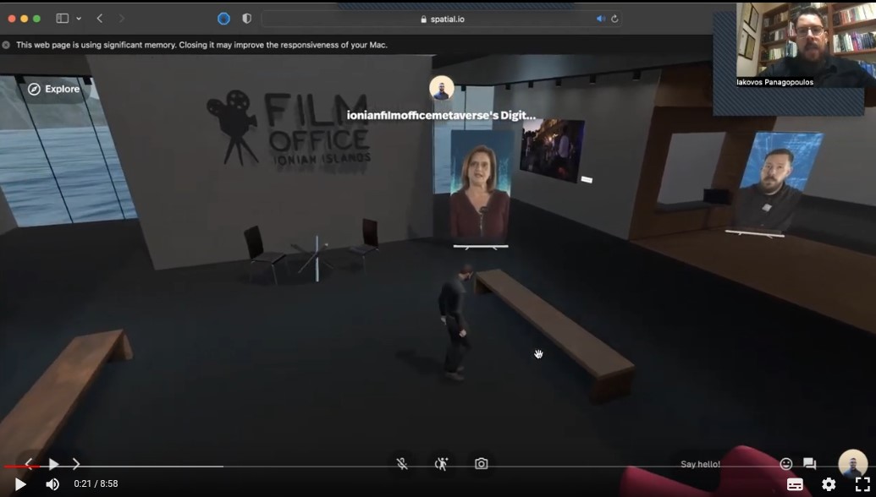This screenshot has width=876, height=497.
Task: Click the host avatar above the space title
Action: click(x=441, y=88)
